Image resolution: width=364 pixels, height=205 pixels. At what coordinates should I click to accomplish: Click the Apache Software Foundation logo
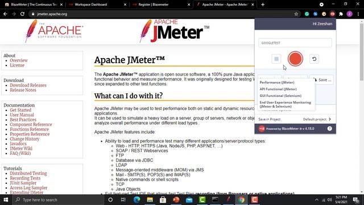(54, 31)
